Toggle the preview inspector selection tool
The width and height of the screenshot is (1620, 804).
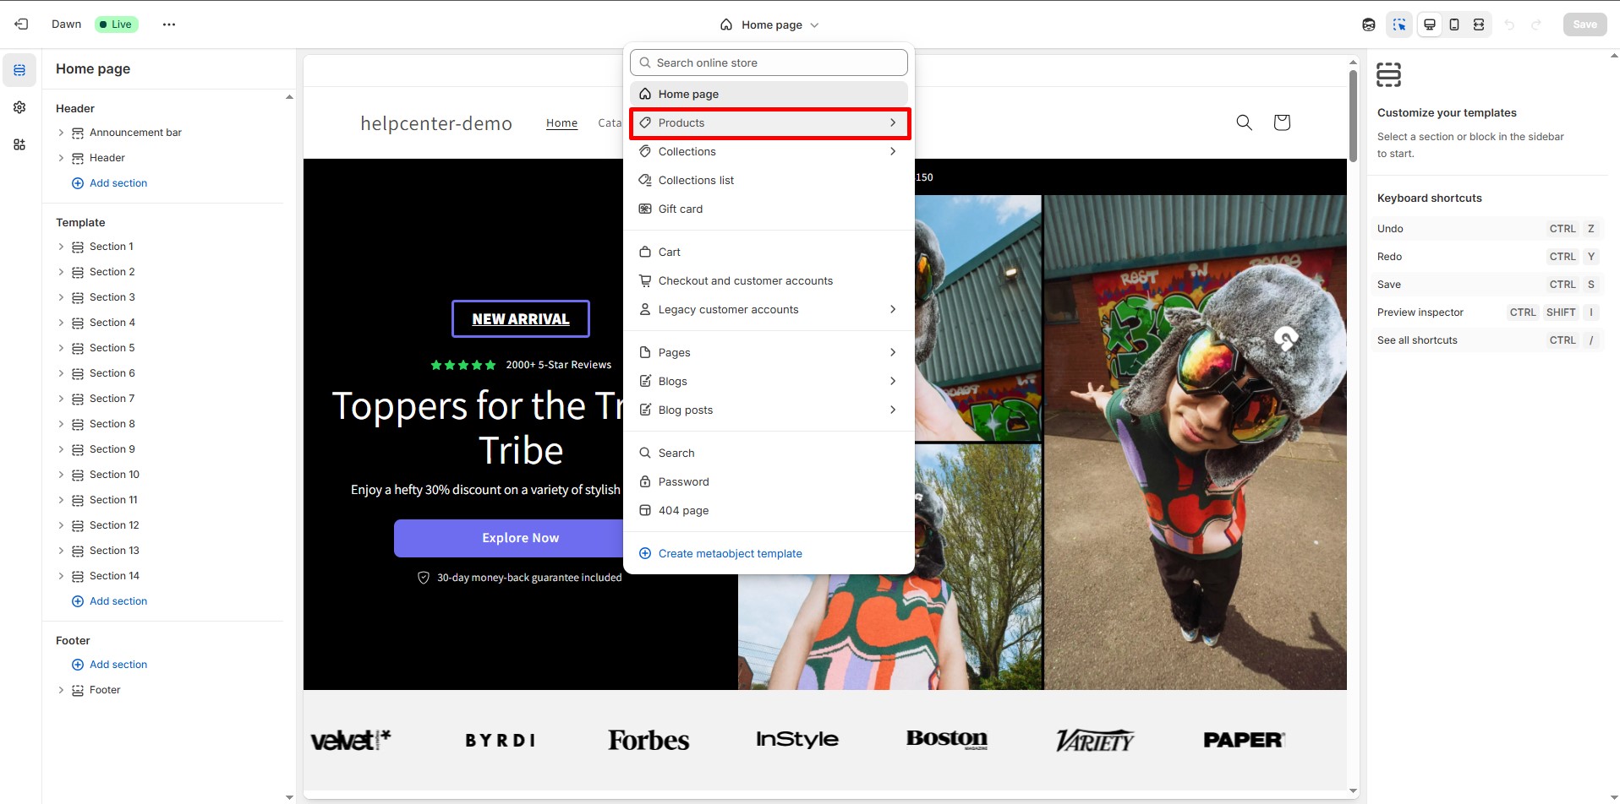(1399, 24)
